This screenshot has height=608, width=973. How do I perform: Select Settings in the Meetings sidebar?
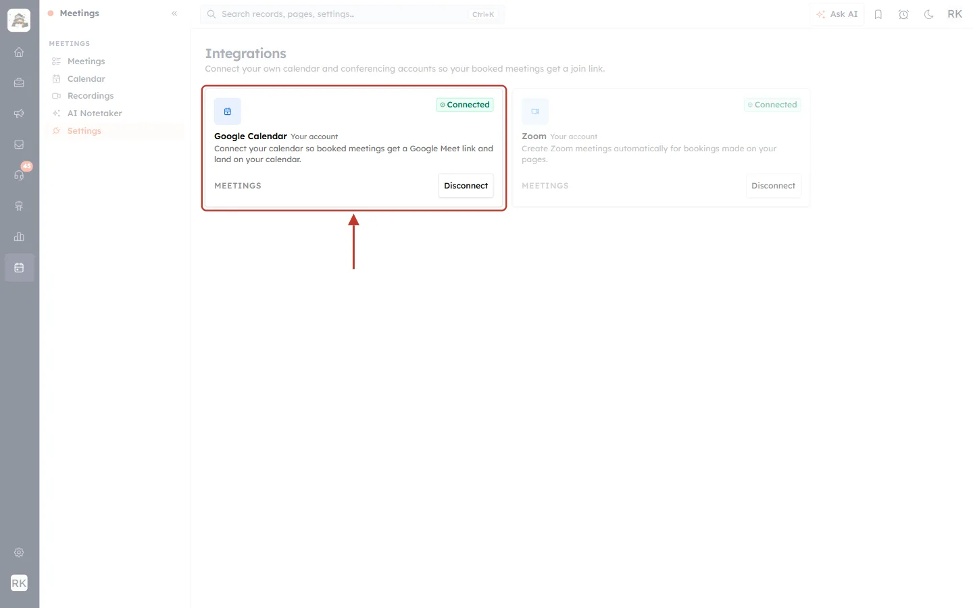pos(115,131)
